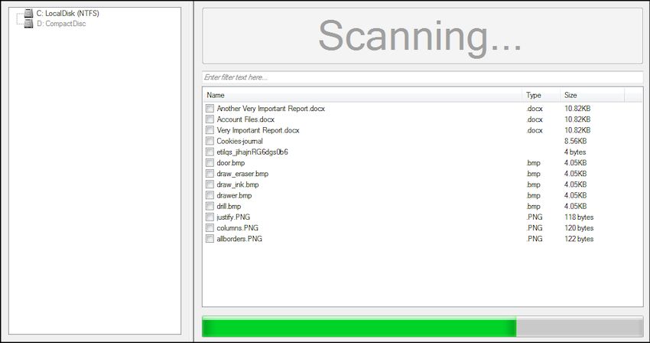Tick the Cookies-journal checkbox
This screenshot has height=343, width=650.
210,141
